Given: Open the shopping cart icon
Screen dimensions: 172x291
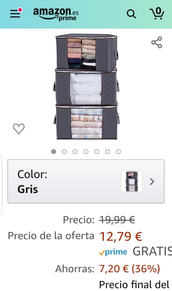Looking at the screenshot, I should 157,13.
